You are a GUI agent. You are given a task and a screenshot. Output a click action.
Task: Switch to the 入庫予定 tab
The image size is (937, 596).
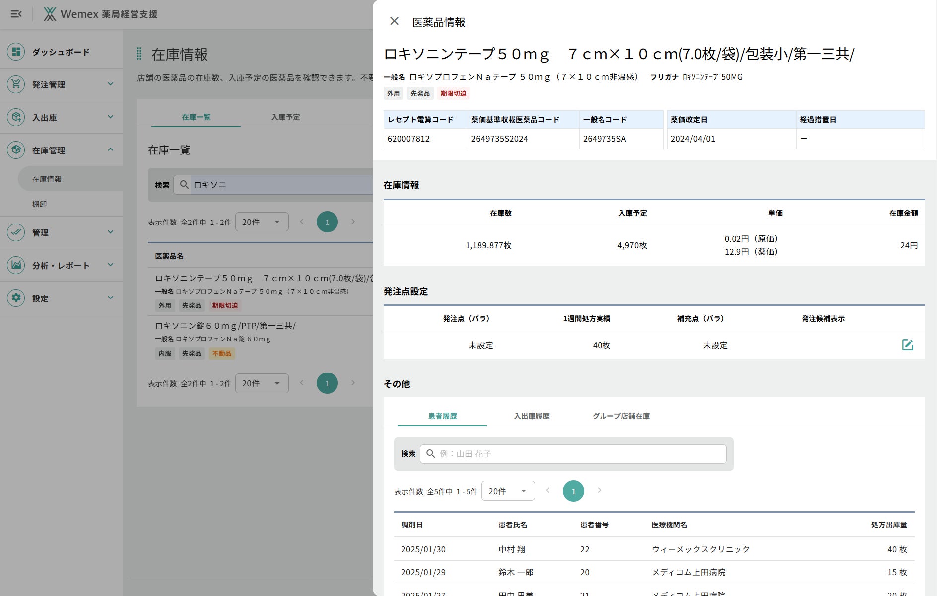click(x=285, y=117)
